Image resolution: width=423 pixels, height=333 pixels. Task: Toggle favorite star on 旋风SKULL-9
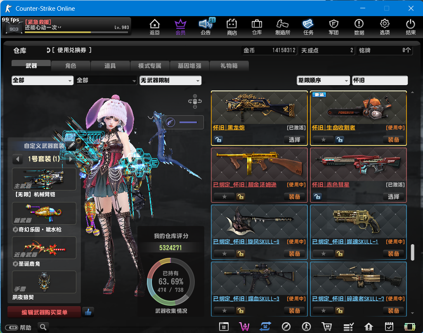coord(224,254)
